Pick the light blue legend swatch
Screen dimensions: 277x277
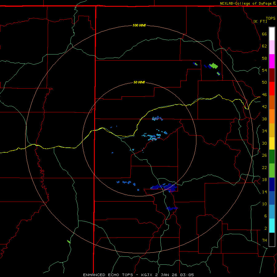[x=272, y=212]
